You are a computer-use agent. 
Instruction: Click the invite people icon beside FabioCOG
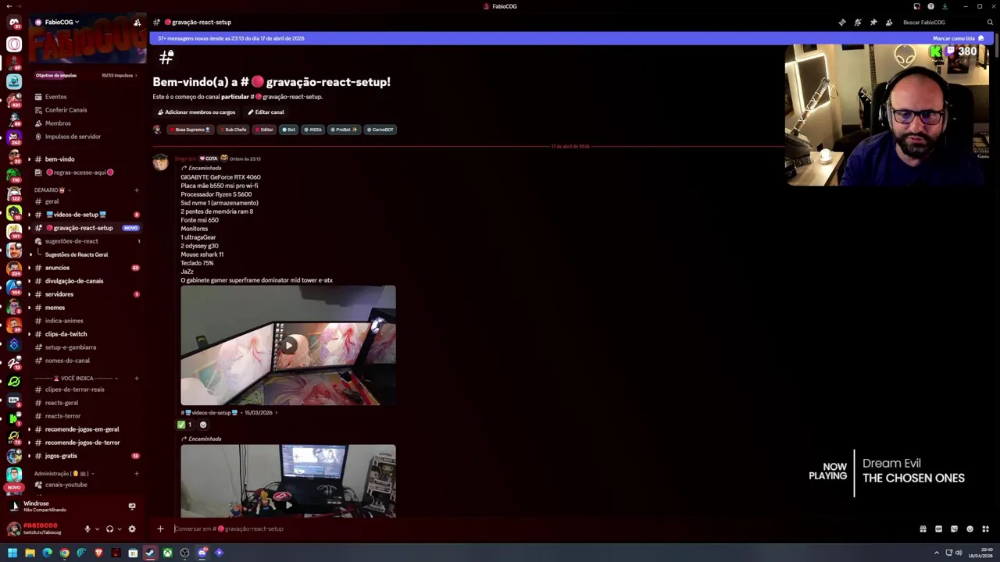tap(137, 22)
